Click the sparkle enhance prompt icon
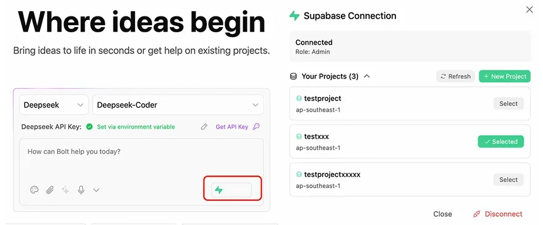543x225 pixels. pos(65,190)
